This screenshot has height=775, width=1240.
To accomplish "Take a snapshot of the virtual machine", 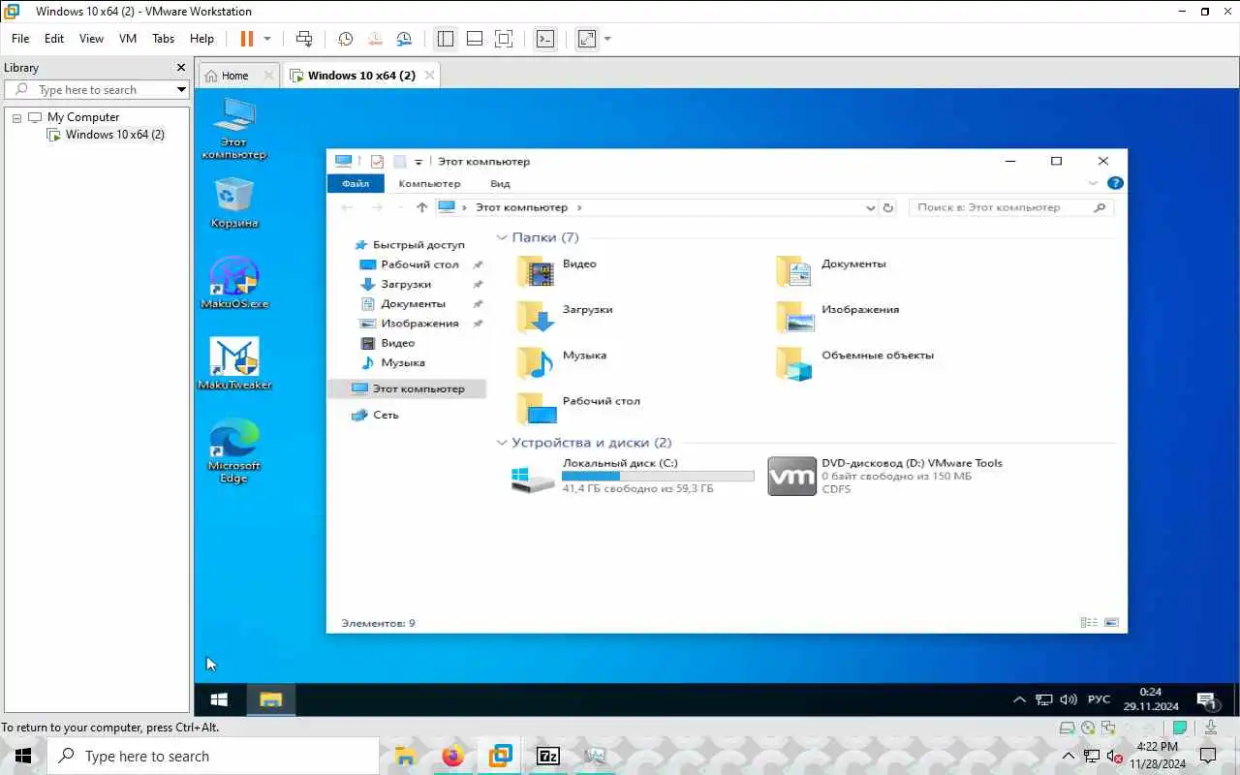I will tap(345, 39).
